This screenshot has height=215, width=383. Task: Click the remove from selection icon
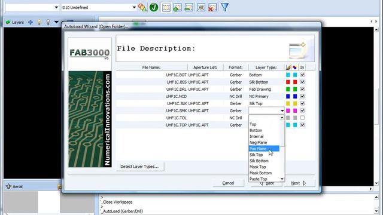(x=189, y=7)
